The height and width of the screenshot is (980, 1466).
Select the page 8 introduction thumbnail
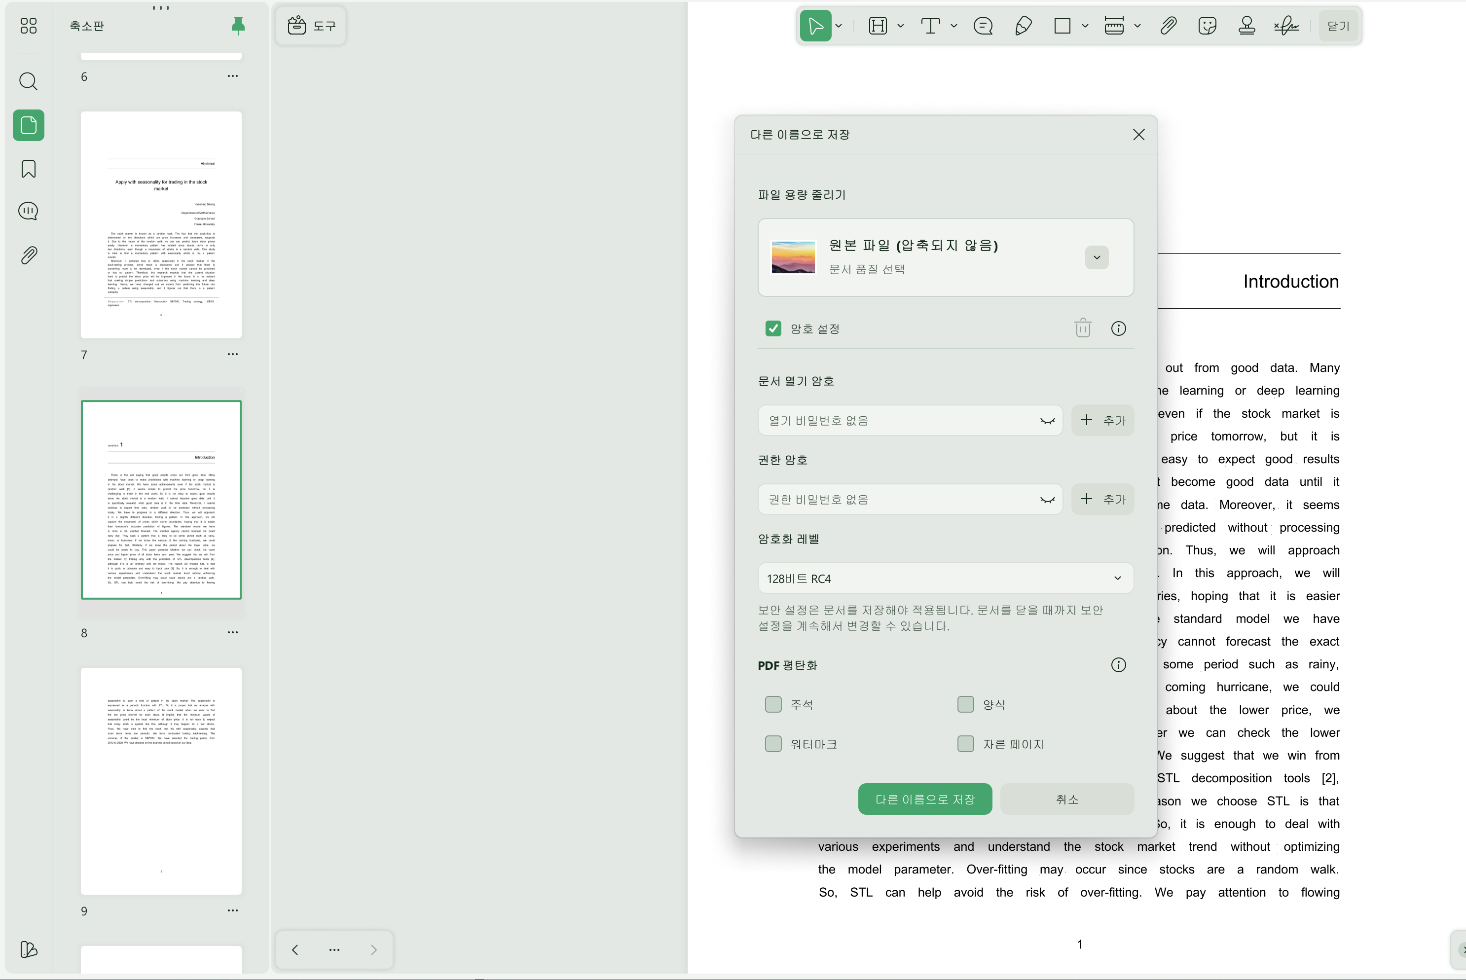(161, 500)
